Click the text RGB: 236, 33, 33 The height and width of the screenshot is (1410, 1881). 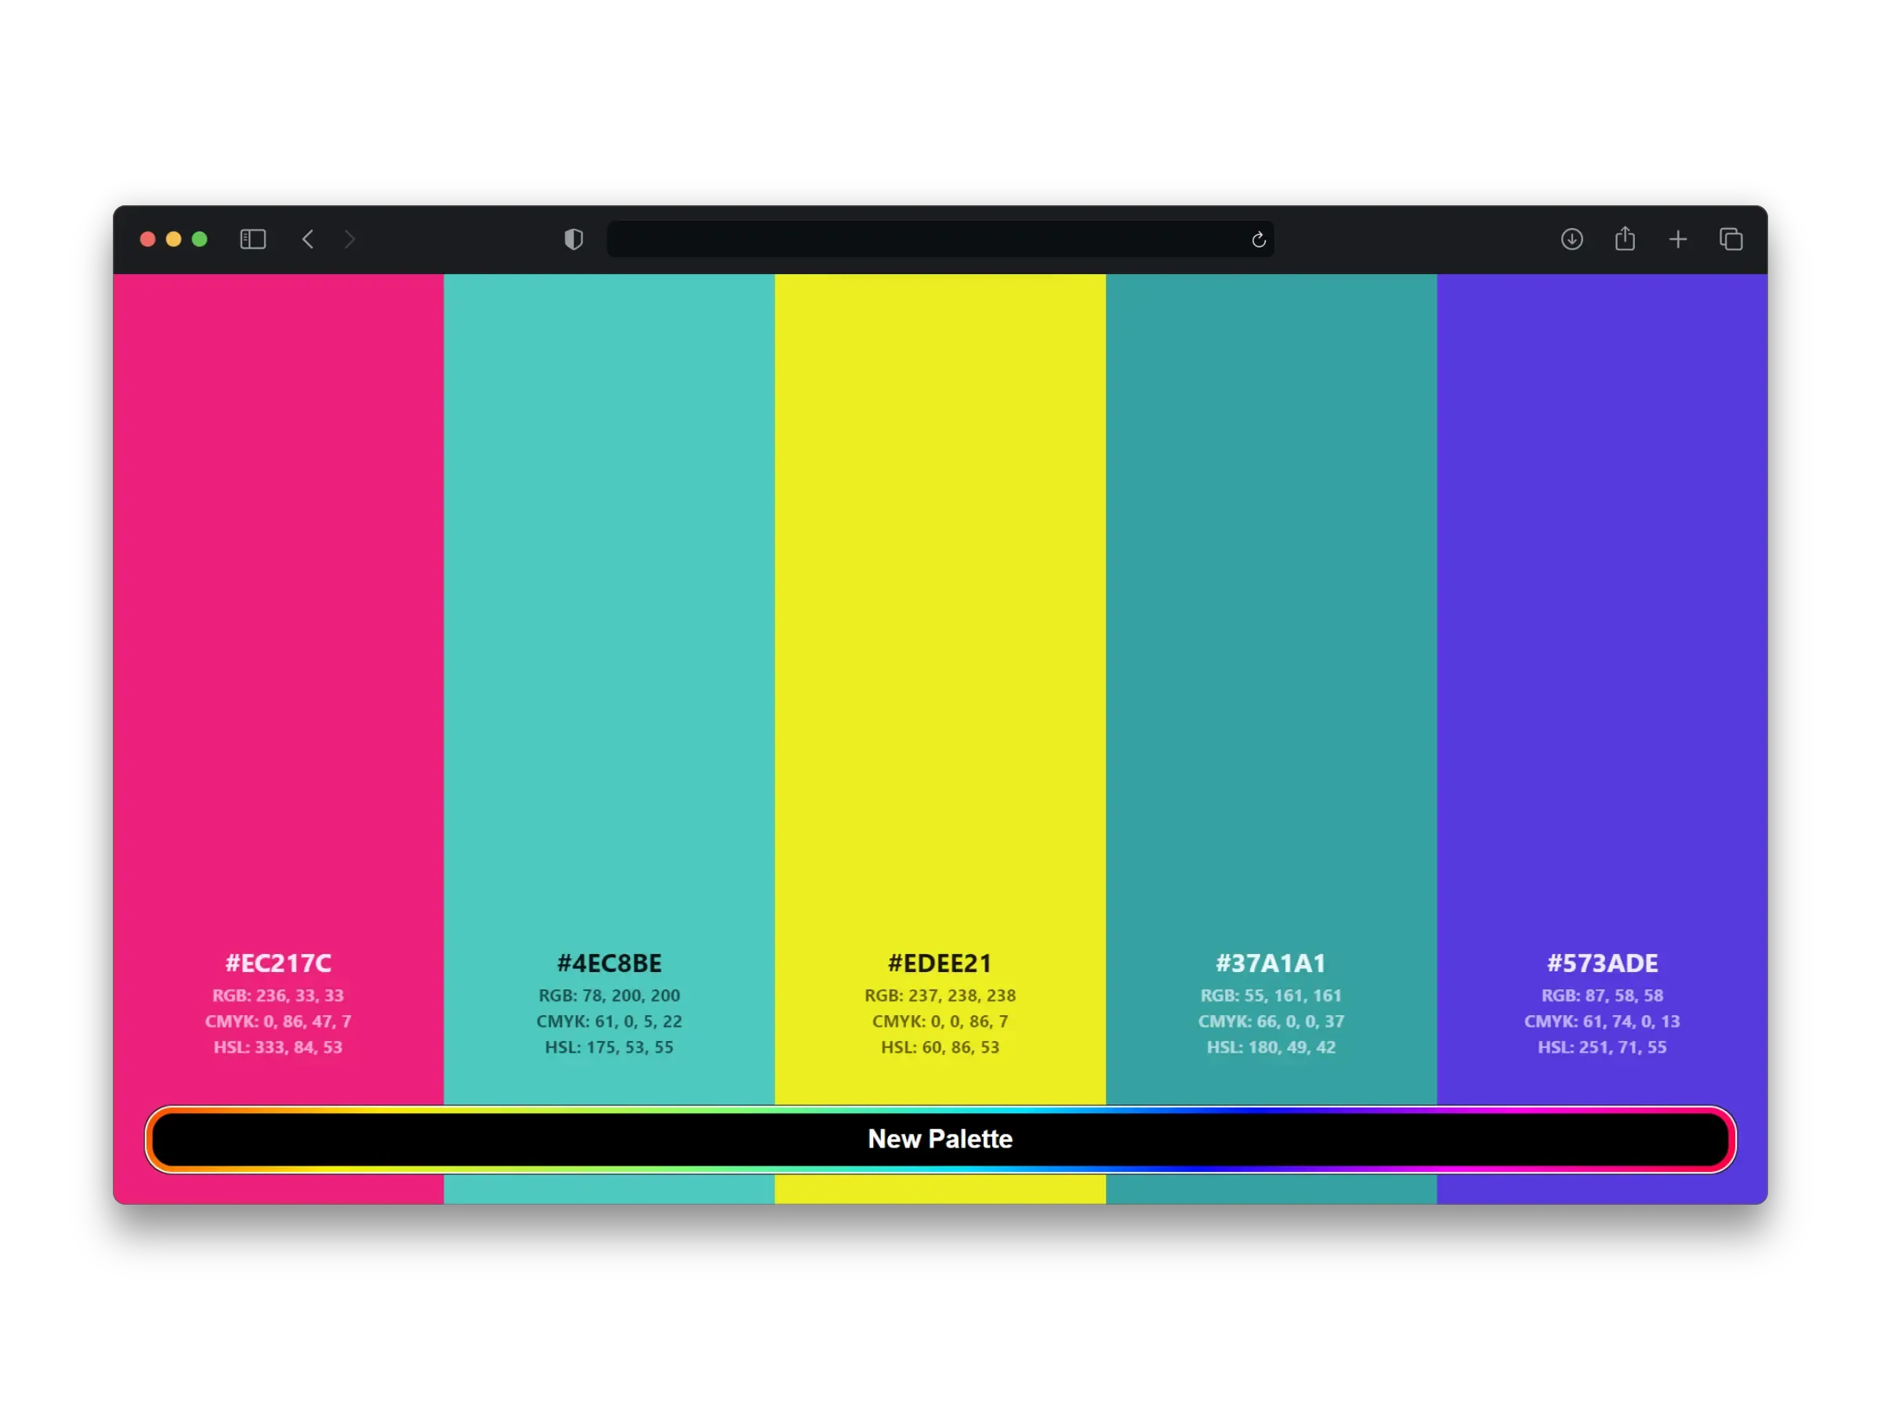click(x=278, y=996)
